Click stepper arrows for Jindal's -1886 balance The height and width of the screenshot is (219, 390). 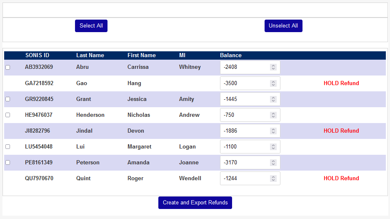[273, 131]
